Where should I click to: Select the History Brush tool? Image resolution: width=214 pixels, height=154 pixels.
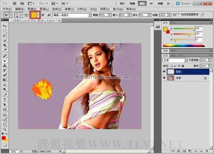[x=5, y=70]
